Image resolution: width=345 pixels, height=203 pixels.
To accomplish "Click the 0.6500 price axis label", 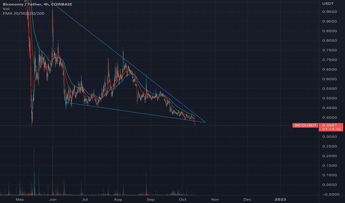I will point(329,69).
